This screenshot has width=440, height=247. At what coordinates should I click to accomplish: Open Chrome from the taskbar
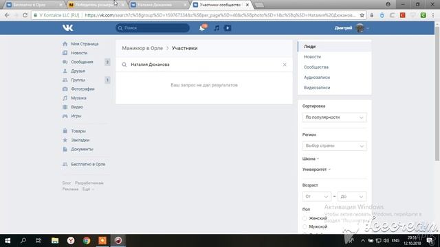(87, 241)
